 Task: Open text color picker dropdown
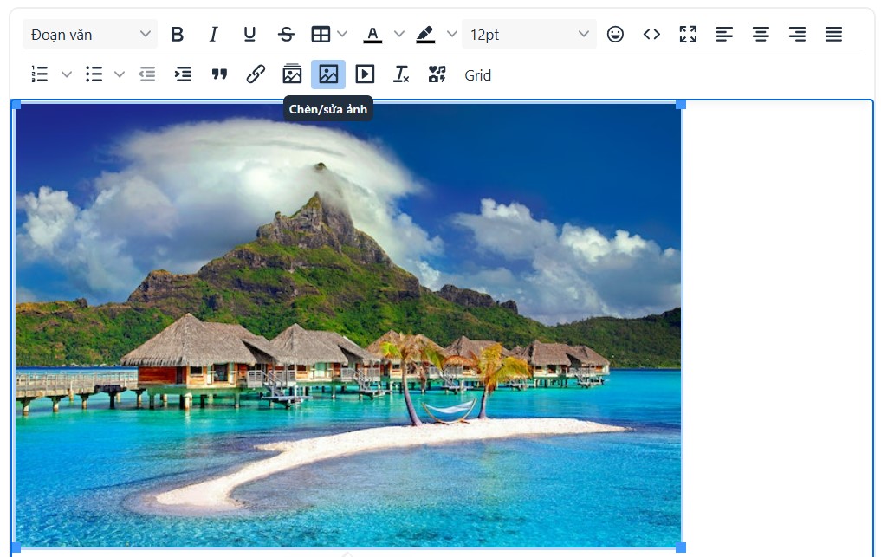399,35
